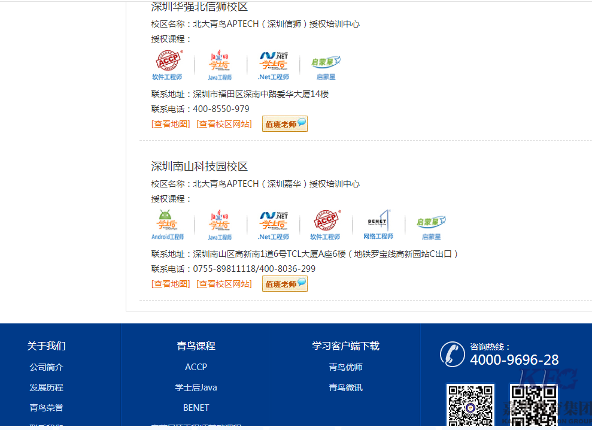
Task: Click the right QR code in footer
Action: 534,405
